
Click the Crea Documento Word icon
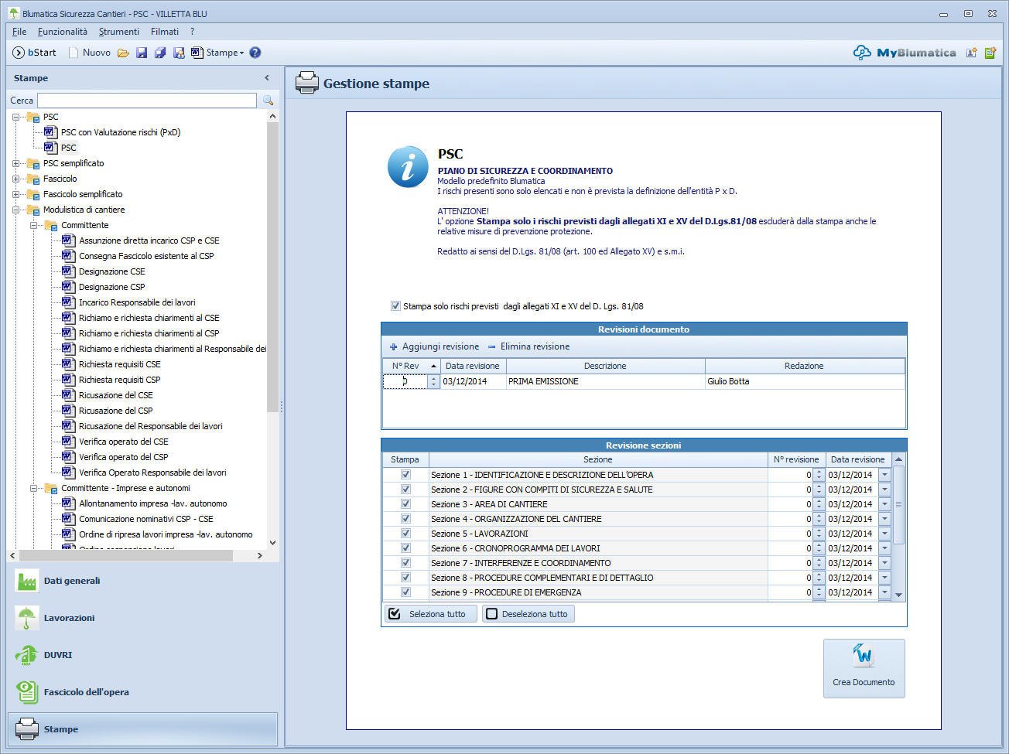(864, 657)
